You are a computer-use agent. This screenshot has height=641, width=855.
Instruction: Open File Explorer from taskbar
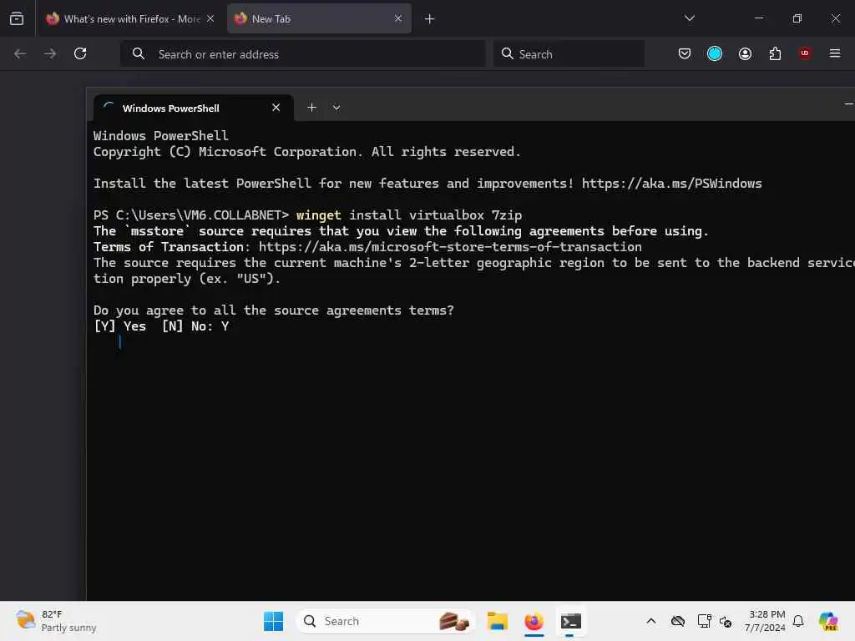[498, 621]
